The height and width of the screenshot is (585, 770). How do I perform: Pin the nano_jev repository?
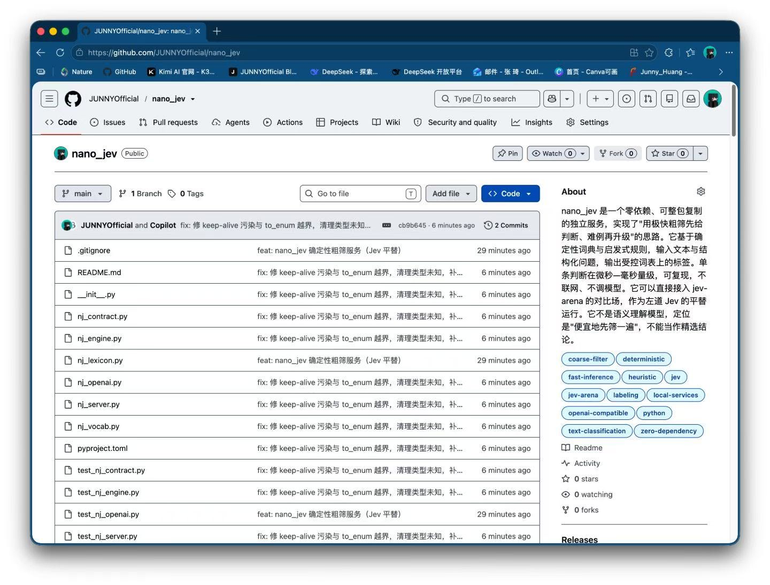[507, 153]
